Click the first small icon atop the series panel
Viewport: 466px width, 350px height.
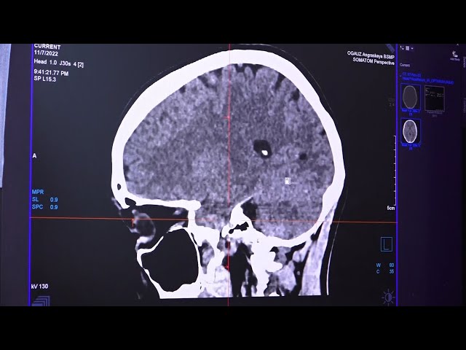coord(402,47)
